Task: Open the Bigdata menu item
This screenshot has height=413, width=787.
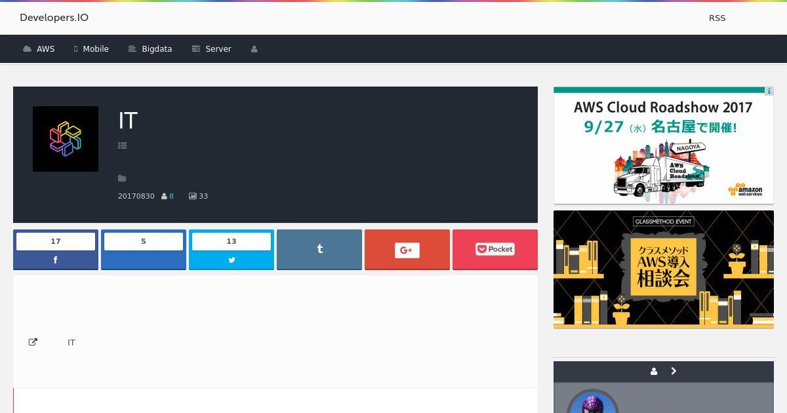Action: (x=150, y=49)
